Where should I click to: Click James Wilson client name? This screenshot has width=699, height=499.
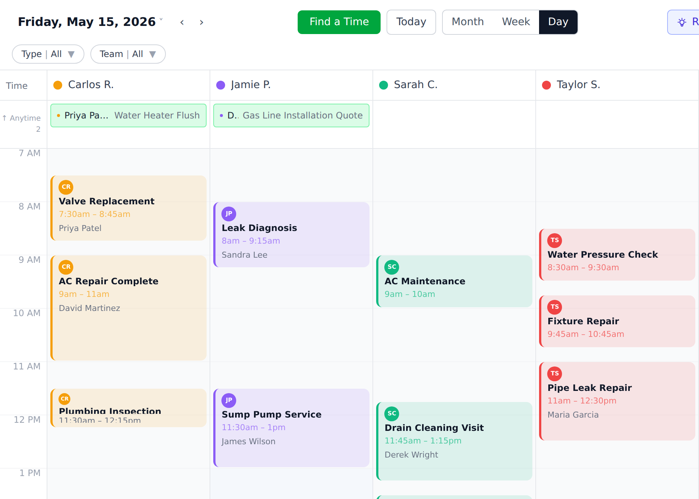point(248,441)
